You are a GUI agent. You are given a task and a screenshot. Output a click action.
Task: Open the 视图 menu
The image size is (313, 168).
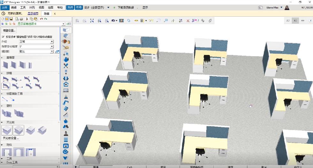click(41, 7)
